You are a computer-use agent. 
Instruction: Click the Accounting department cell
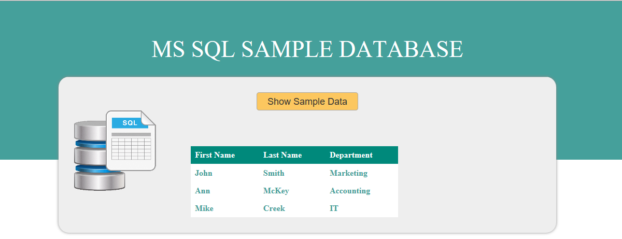pyautogui.click(x=350, y=191)
